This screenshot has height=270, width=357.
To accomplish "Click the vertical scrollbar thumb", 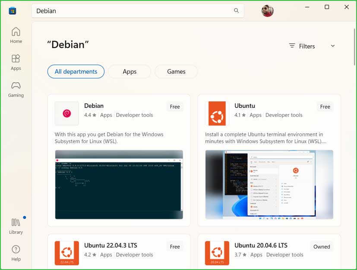I will coord(354,47).
